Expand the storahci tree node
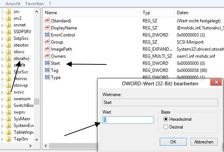Image resolution: width=224 pixels, height=152 pixels. (x=2, y=59)
